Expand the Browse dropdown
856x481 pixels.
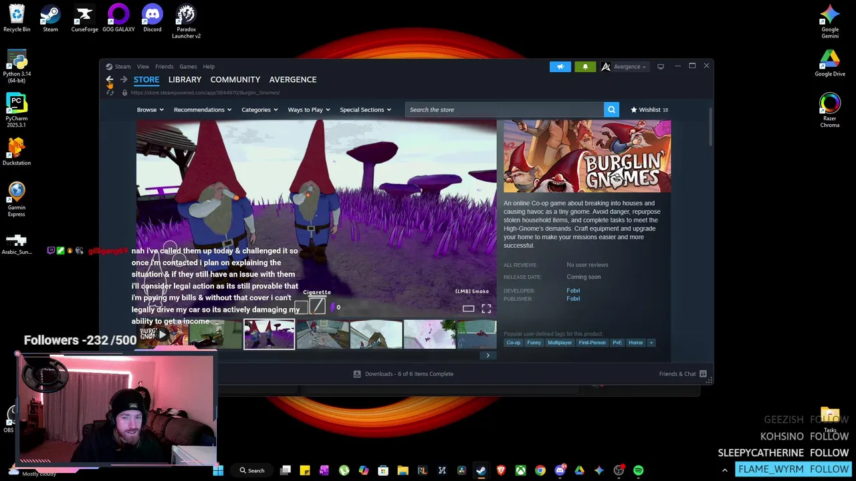pos(150,110)
